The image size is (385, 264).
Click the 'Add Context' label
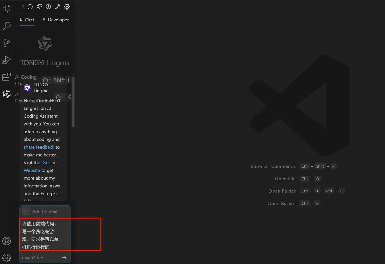(x=45, y=212)
